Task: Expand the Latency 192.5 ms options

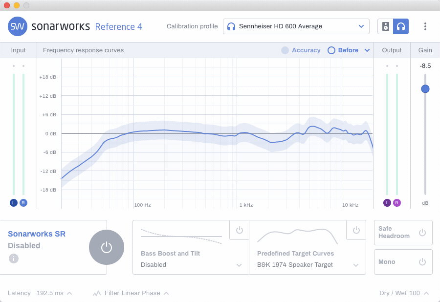Action: [69, 293]
